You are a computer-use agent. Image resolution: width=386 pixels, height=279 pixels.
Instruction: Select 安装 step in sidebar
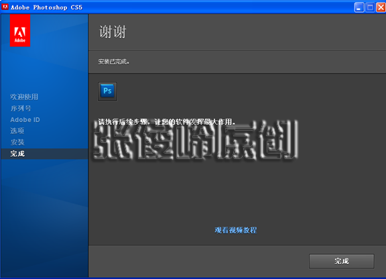[17, 142]
